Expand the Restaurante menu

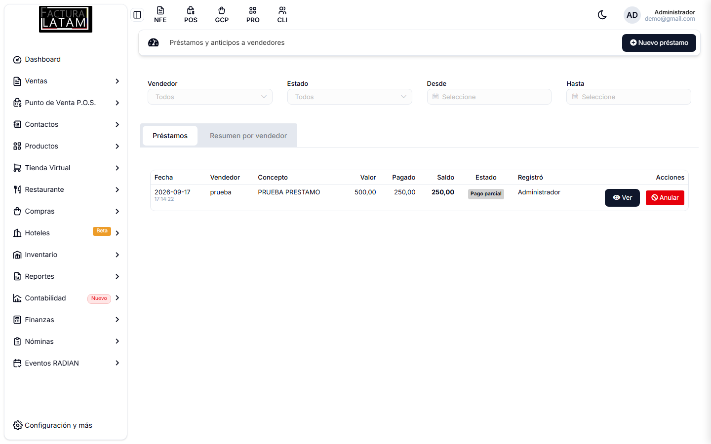click(66, 189)
